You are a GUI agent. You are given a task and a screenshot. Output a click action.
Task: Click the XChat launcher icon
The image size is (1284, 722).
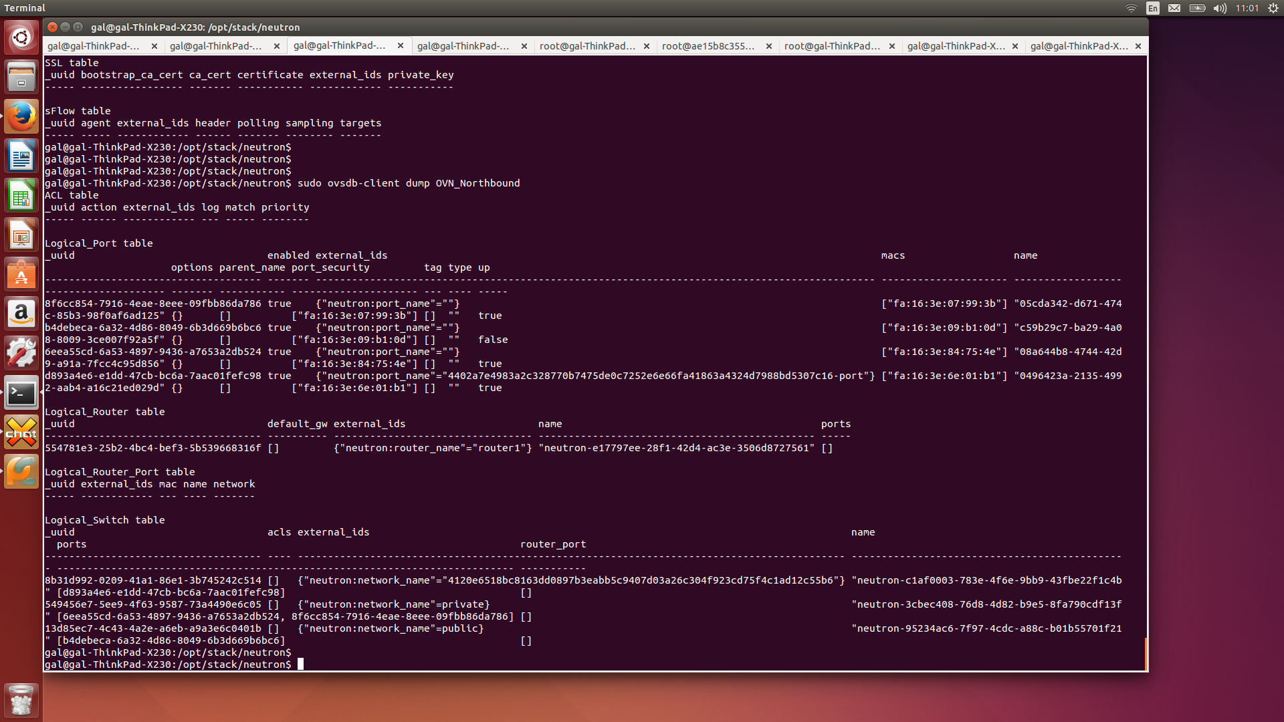click(x=21, y=433)
